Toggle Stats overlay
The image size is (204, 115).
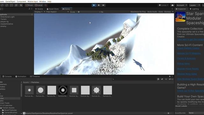161,12
